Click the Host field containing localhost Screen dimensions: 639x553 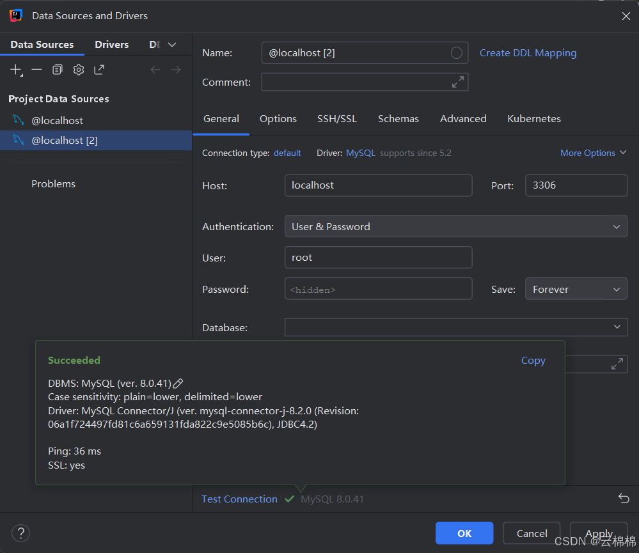pyautogui.click(x=378, y=185)
